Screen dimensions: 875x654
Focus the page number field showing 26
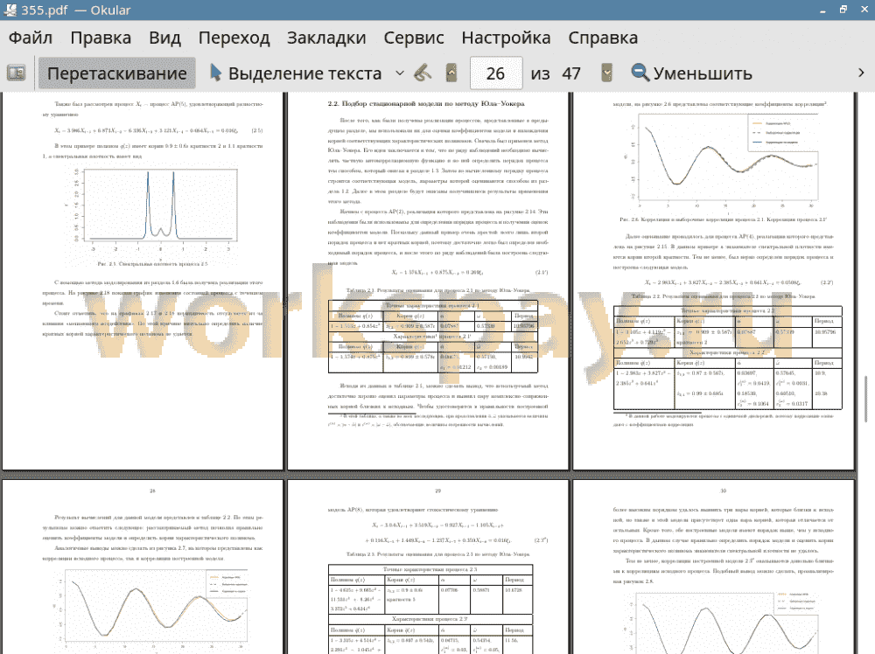point(495,73)
